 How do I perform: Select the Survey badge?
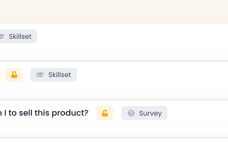click(x=144, y=113)
